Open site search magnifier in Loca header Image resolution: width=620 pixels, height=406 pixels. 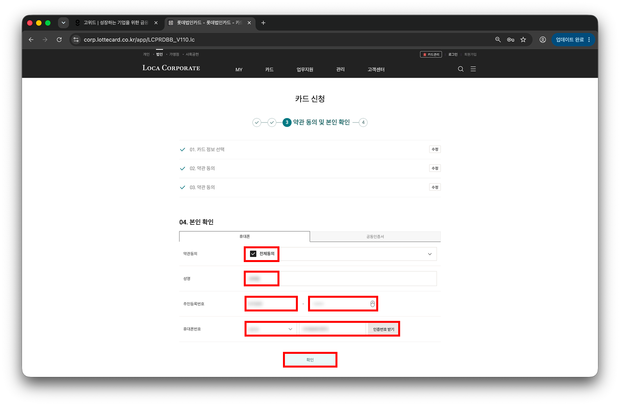pyautogui.click(x=461, y=69)
